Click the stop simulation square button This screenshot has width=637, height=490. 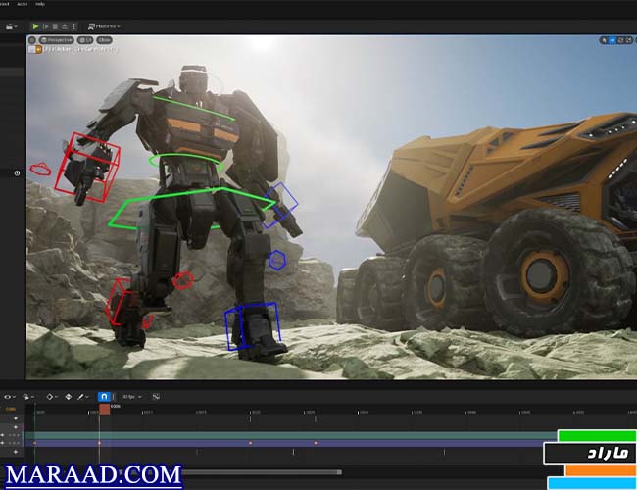(x=55, y=26)
